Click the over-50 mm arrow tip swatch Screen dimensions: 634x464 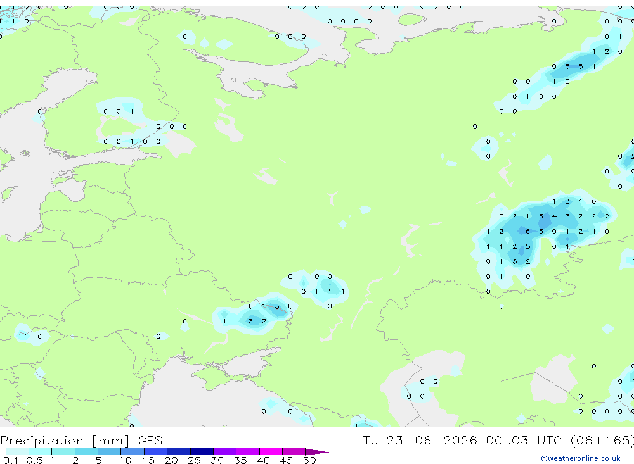click(317, 451)
